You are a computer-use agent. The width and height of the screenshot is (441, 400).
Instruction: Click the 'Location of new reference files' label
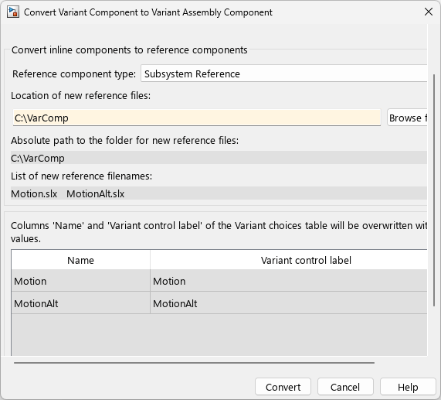[81, 95]
